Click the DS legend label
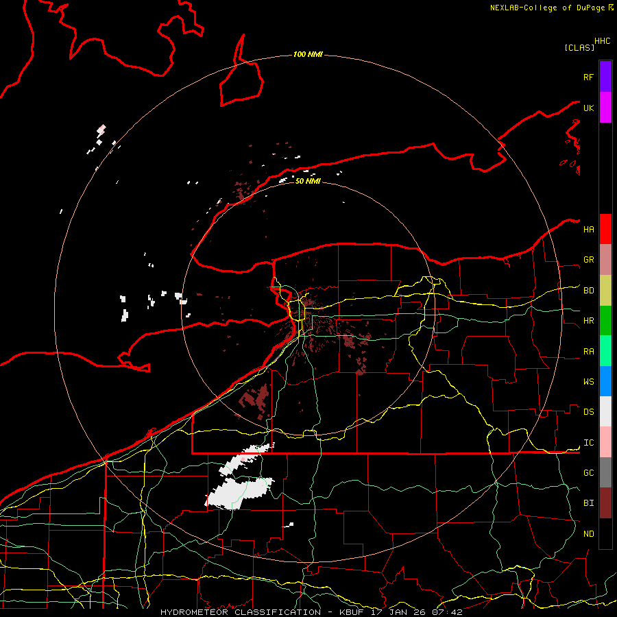 589,412
